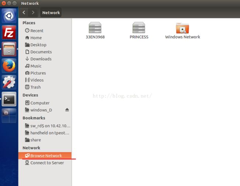This screenshot has height=186, width=240.
Task: Open the Terminal dock icon
Action: [9, 99]
